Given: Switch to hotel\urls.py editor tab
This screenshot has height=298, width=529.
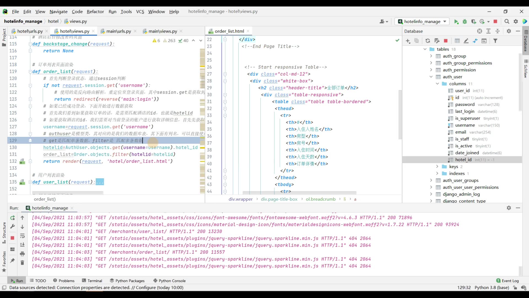Looking at the screenshot, I should (x=30, y=31).
